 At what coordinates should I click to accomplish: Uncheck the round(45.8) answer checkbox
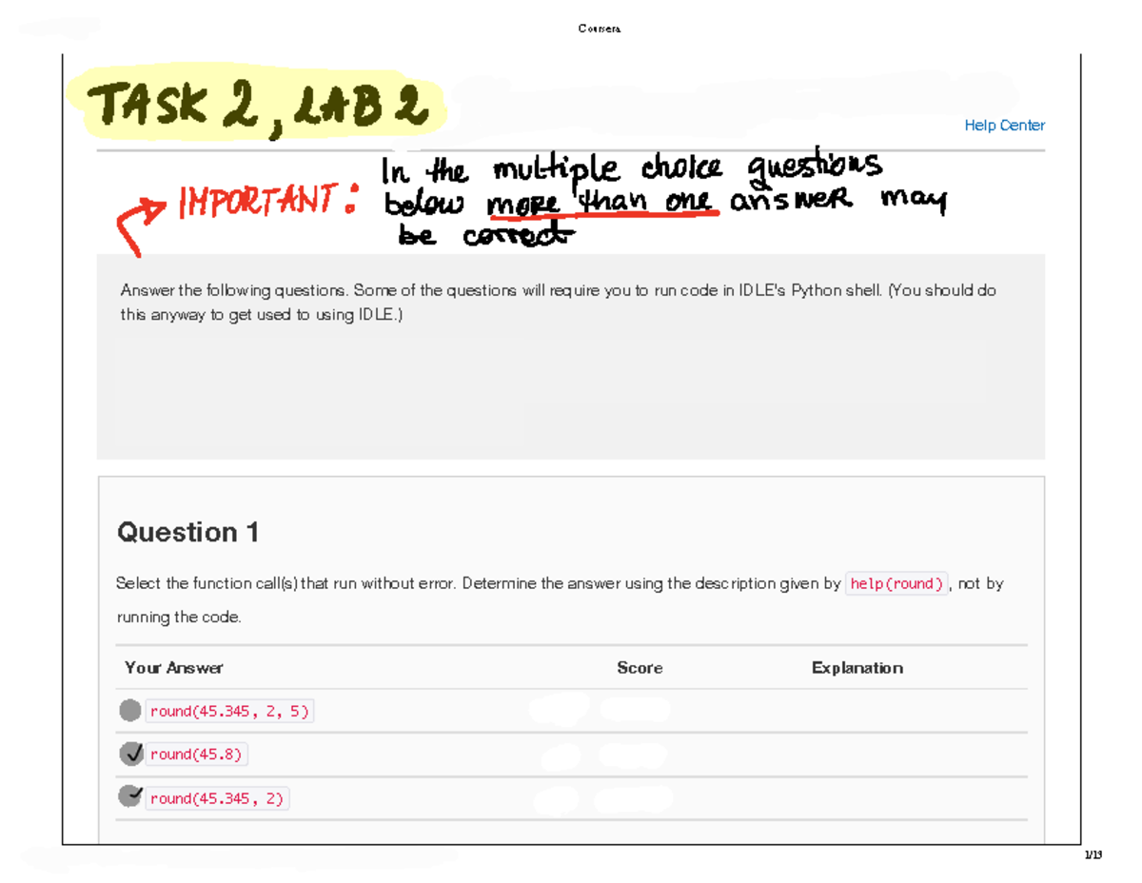coord(131,754)
